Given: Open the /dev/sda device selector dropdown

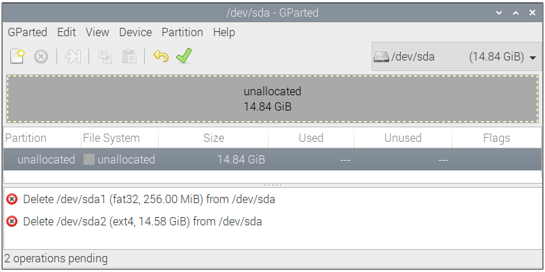Looking at the screenshot, I should (x=457, y=56).
